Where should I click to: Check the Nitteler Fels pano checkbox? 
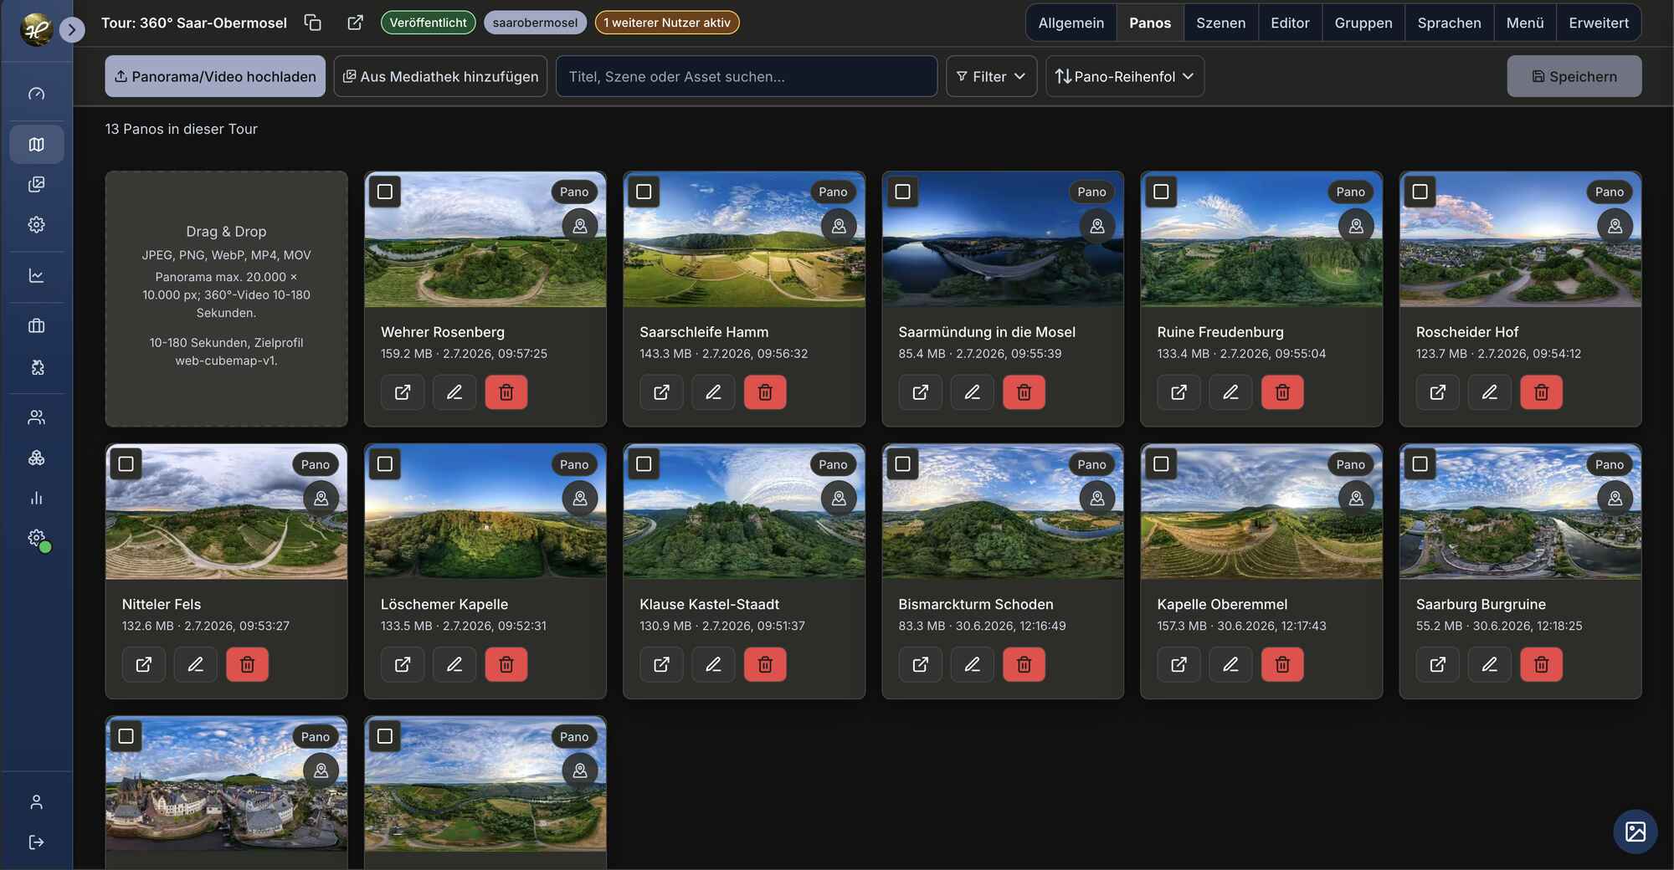(126, 463)
